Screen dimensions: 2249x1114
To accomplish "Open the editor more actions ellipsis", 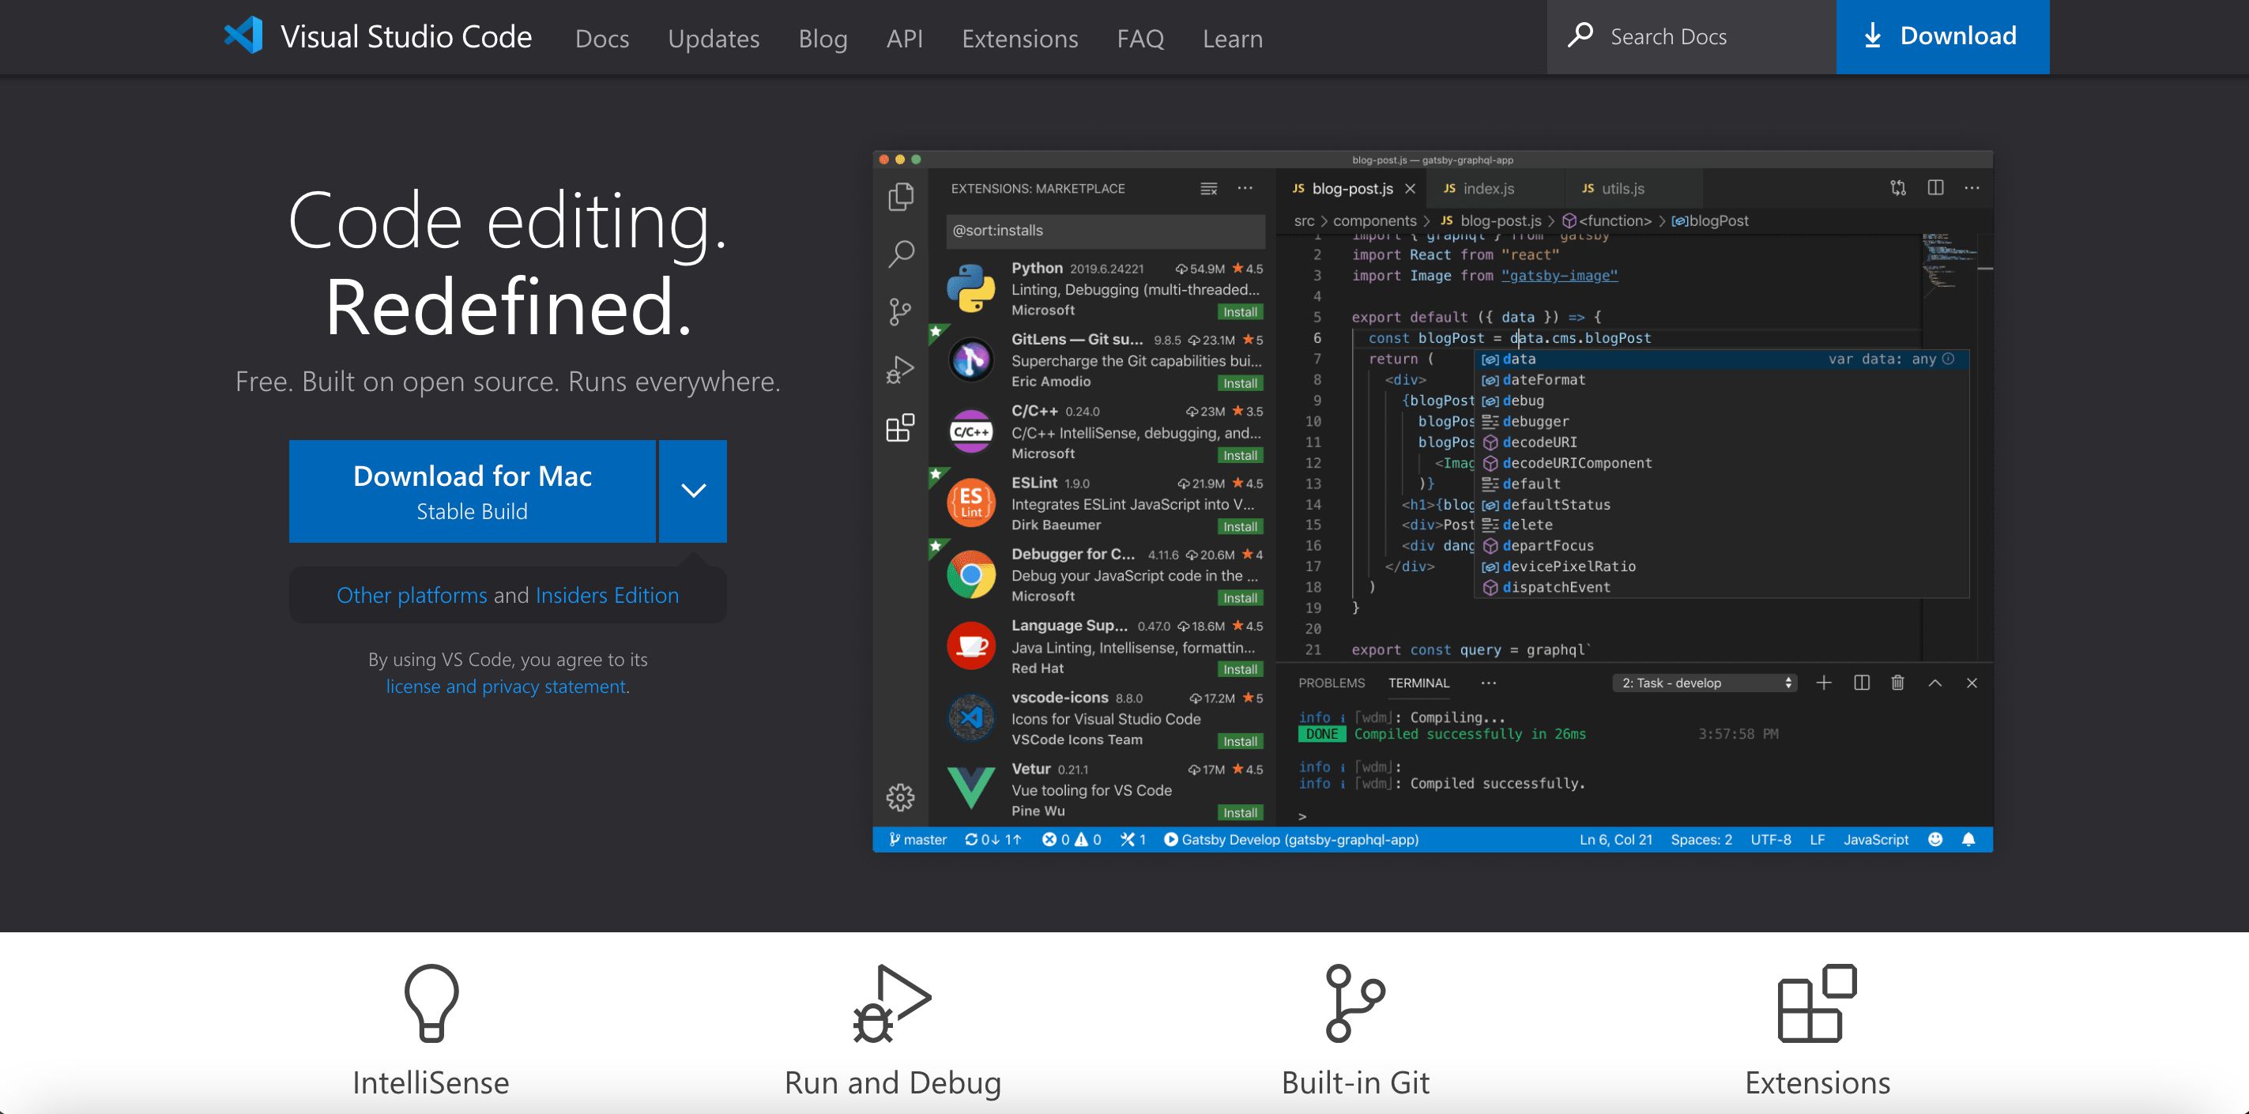I will 1972,188.
